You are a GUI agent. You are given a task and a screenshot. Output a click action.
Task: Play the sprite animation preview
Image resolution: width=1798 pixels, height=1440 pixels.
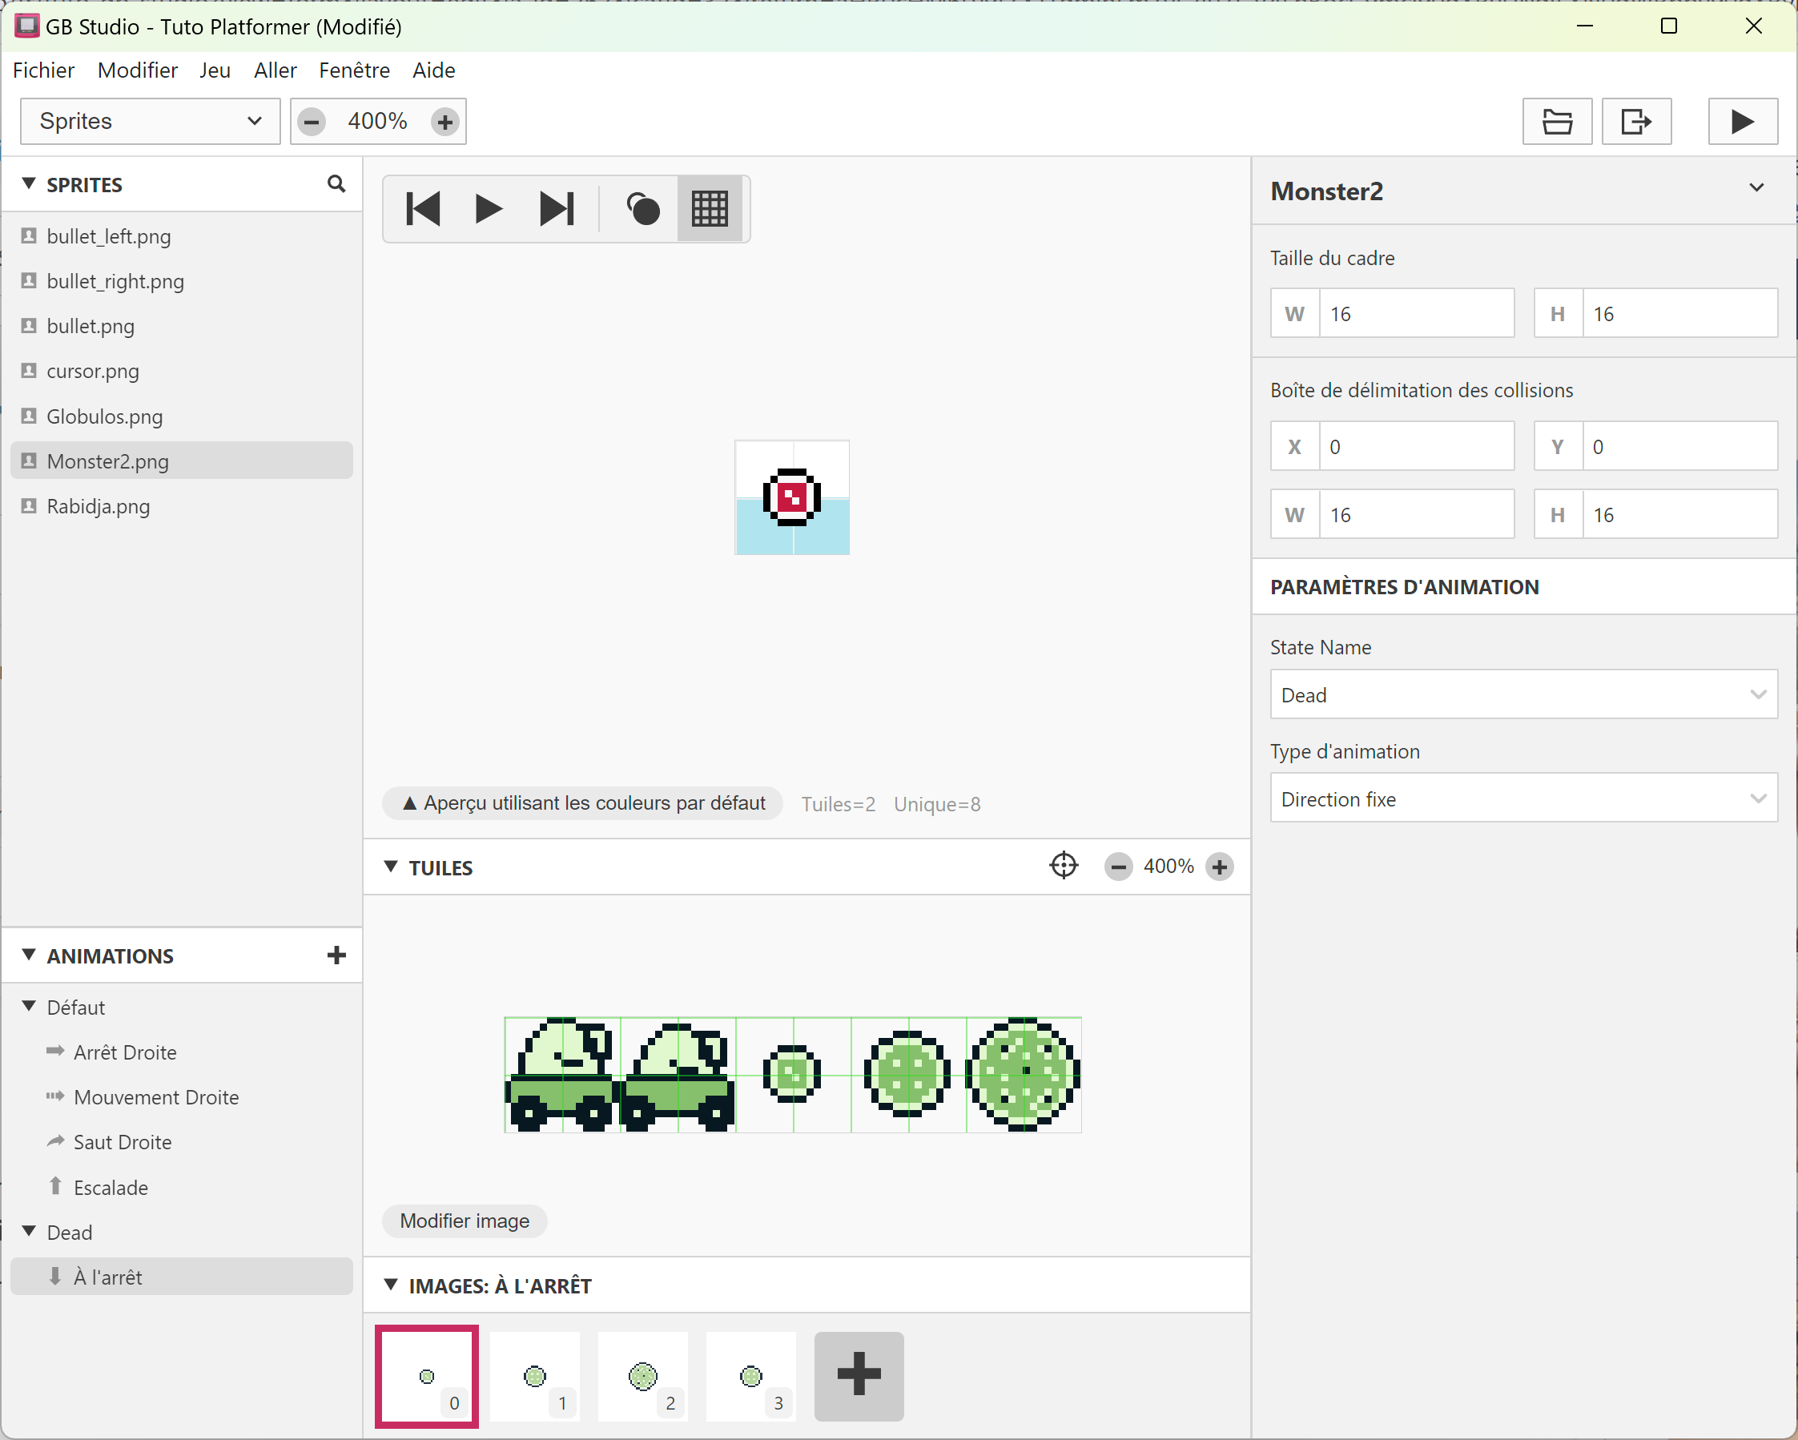488,208
